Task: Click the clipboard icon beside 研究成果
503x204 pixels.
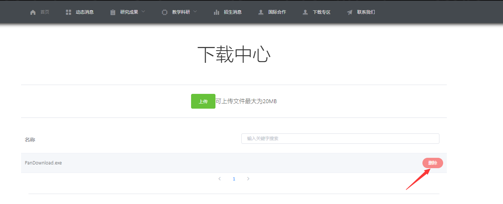Action: pos(113,12)
